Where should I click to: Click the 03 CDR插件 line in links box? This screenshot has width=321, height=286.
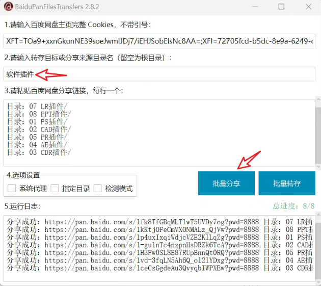coord(39,152)
